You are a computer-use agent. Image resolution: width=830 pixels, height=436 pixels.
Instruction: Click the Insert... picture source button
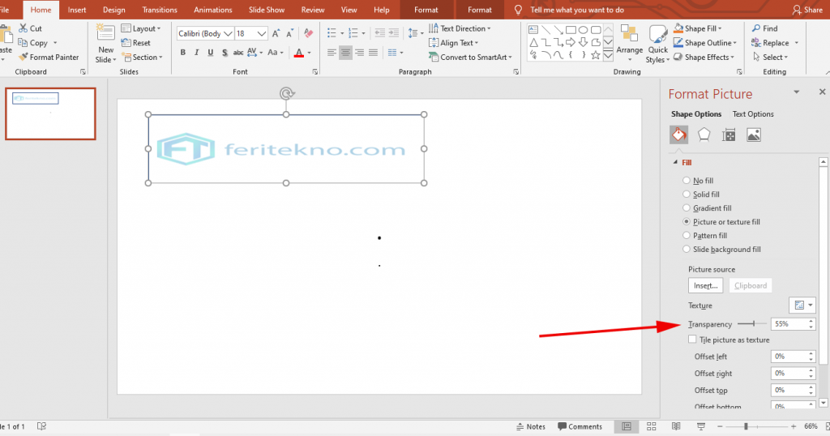point(706,286)
